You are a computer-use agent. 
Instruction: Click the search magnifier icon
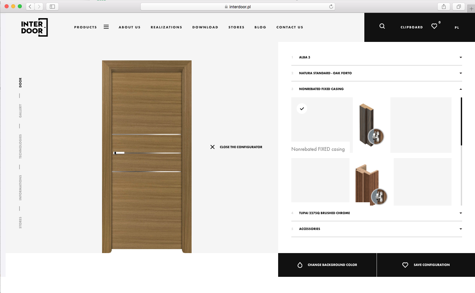coord(382,26)
